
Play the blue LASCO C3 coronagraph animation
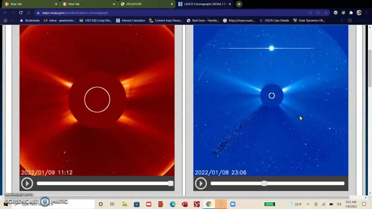tap(201, 183)
